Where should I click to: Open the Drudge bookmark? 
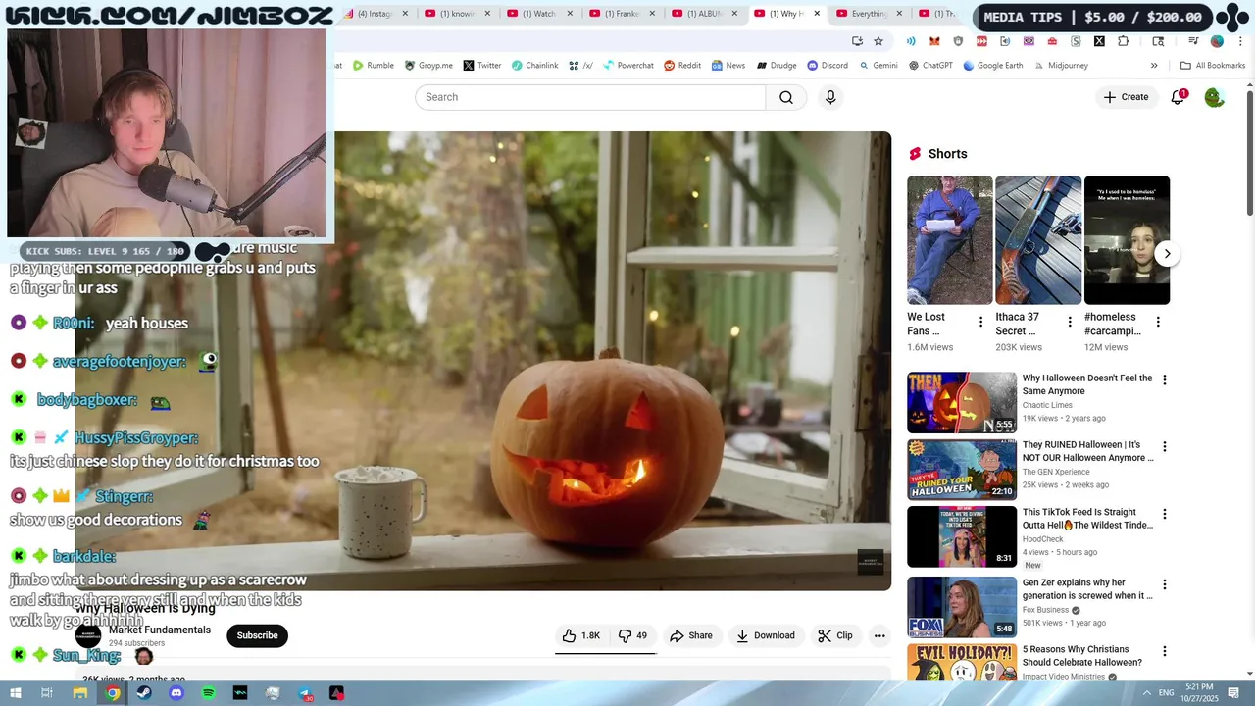[776, 66]
